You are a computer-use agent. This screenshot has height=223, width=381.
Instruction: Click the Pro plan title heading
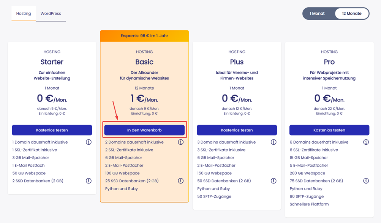(329, 62)
